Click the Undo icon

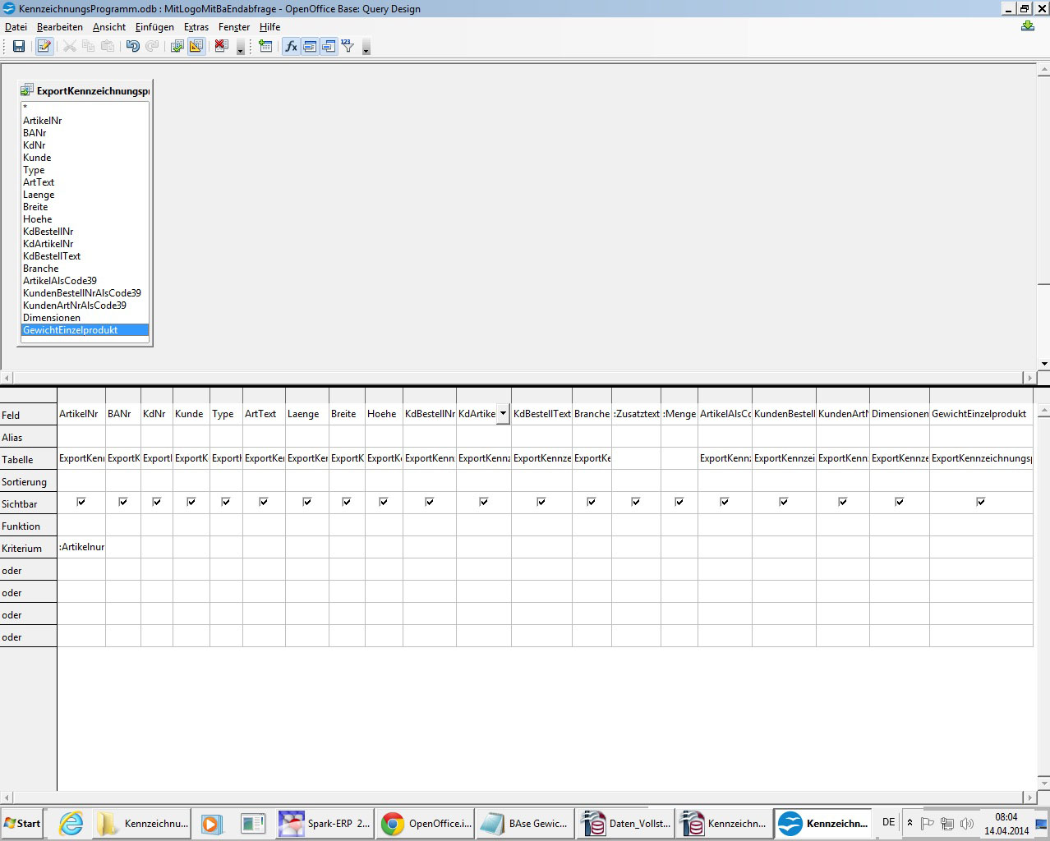(x=132, y=47)
